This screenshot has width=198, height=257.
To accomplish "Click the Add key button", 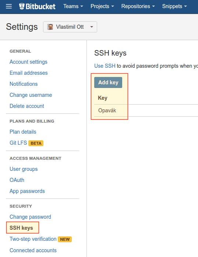I will pos(108,82).
